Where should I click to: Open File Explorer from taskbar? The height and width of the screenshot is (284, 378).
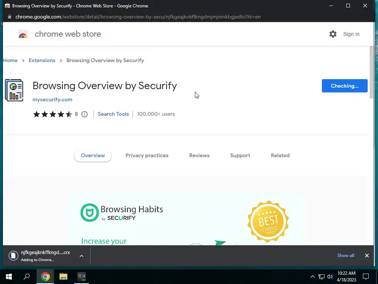[63, 277]
